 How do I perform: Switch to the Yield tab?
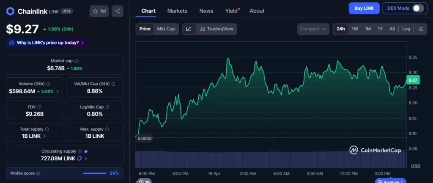231,11
